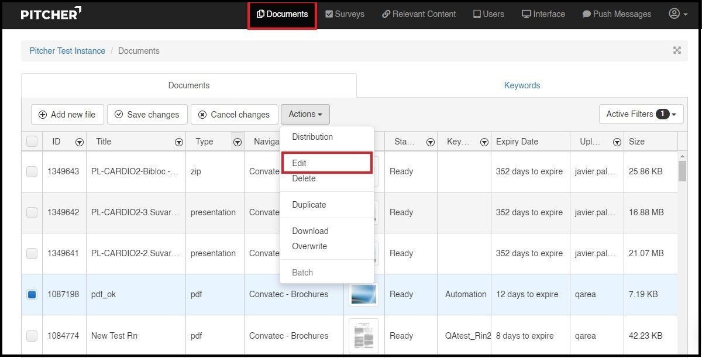The width and height of the screenshot is (702, 358).
Task: Check the box for document 1349643
Action: [32, 171]
